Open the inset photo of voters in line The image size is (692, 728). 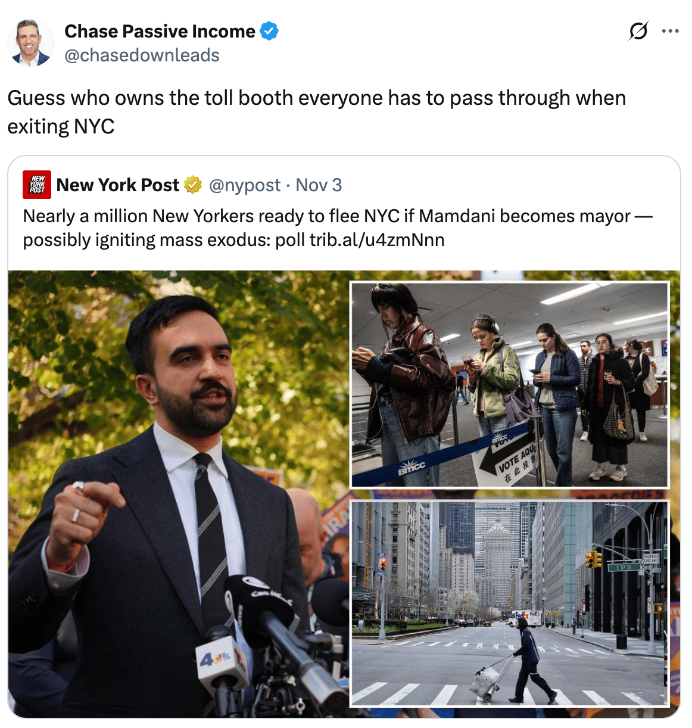(510, 385)
